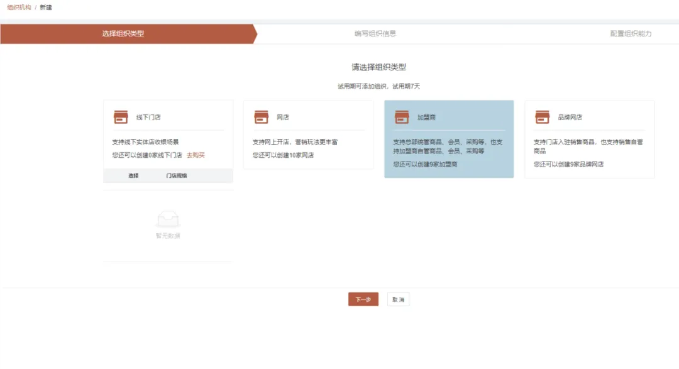This screenshot has width=679, height=369.
Task: Pick the highlighted 加盟商 card description
Action: click(x=448, y=146)
